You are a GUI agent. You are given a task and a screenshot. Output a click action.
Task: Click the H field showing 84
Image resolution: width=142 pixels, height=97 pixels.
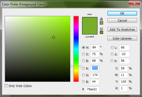coord(95,47)
